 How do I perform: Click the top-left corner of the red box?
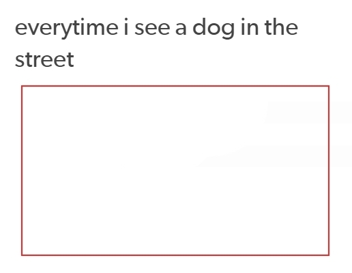coord(22,86)
